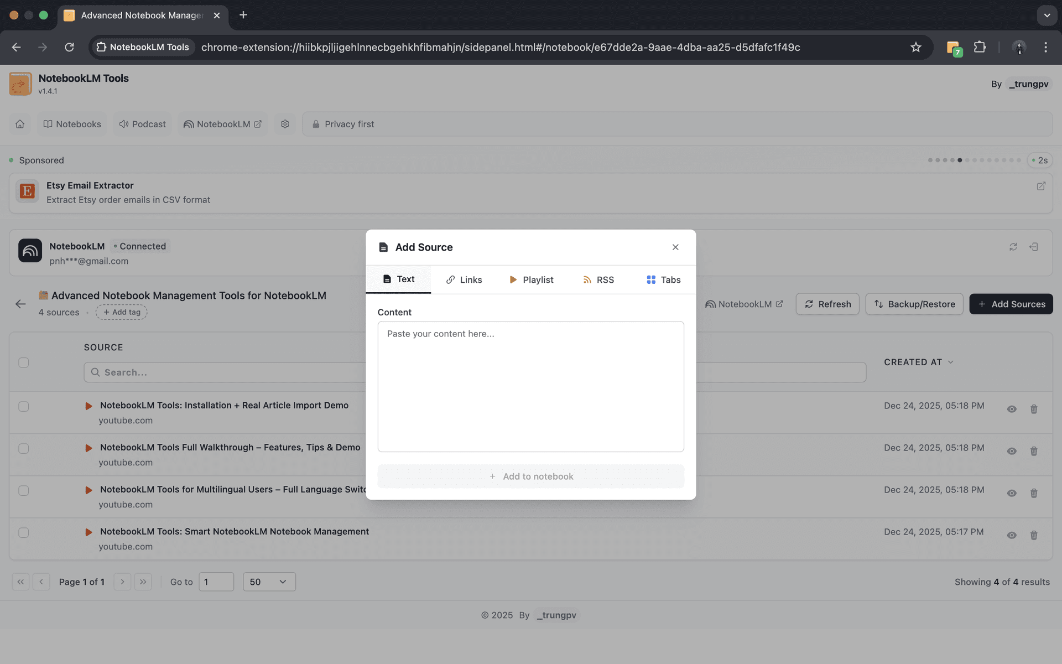The height and width of the screenshot is (664, 1062).
Task: Click the logout icon in NotebookLM card
Action: [1034, 247]
